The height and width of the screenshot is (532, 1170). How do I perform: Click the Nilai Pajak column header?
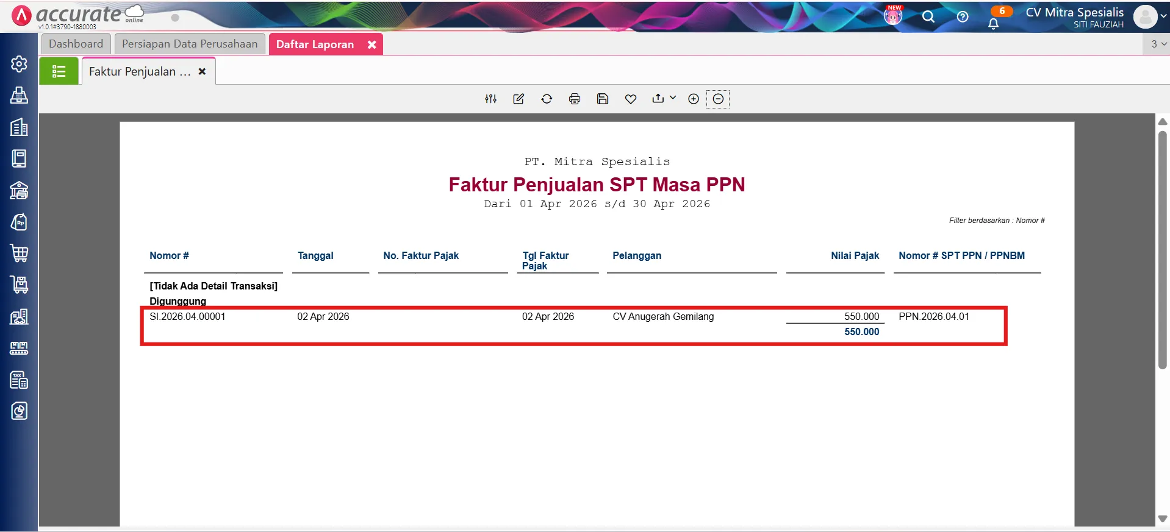(x=855, y=255)
